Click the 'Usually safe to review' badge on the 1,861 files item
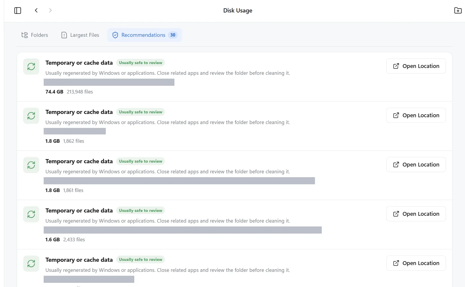This screenshot has width=465, height=287. click(141, 161)
